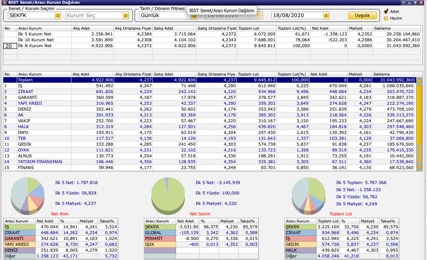Click the Net Alım pie chart
Screen dimensions: 427x260
[x=28, y=196]
